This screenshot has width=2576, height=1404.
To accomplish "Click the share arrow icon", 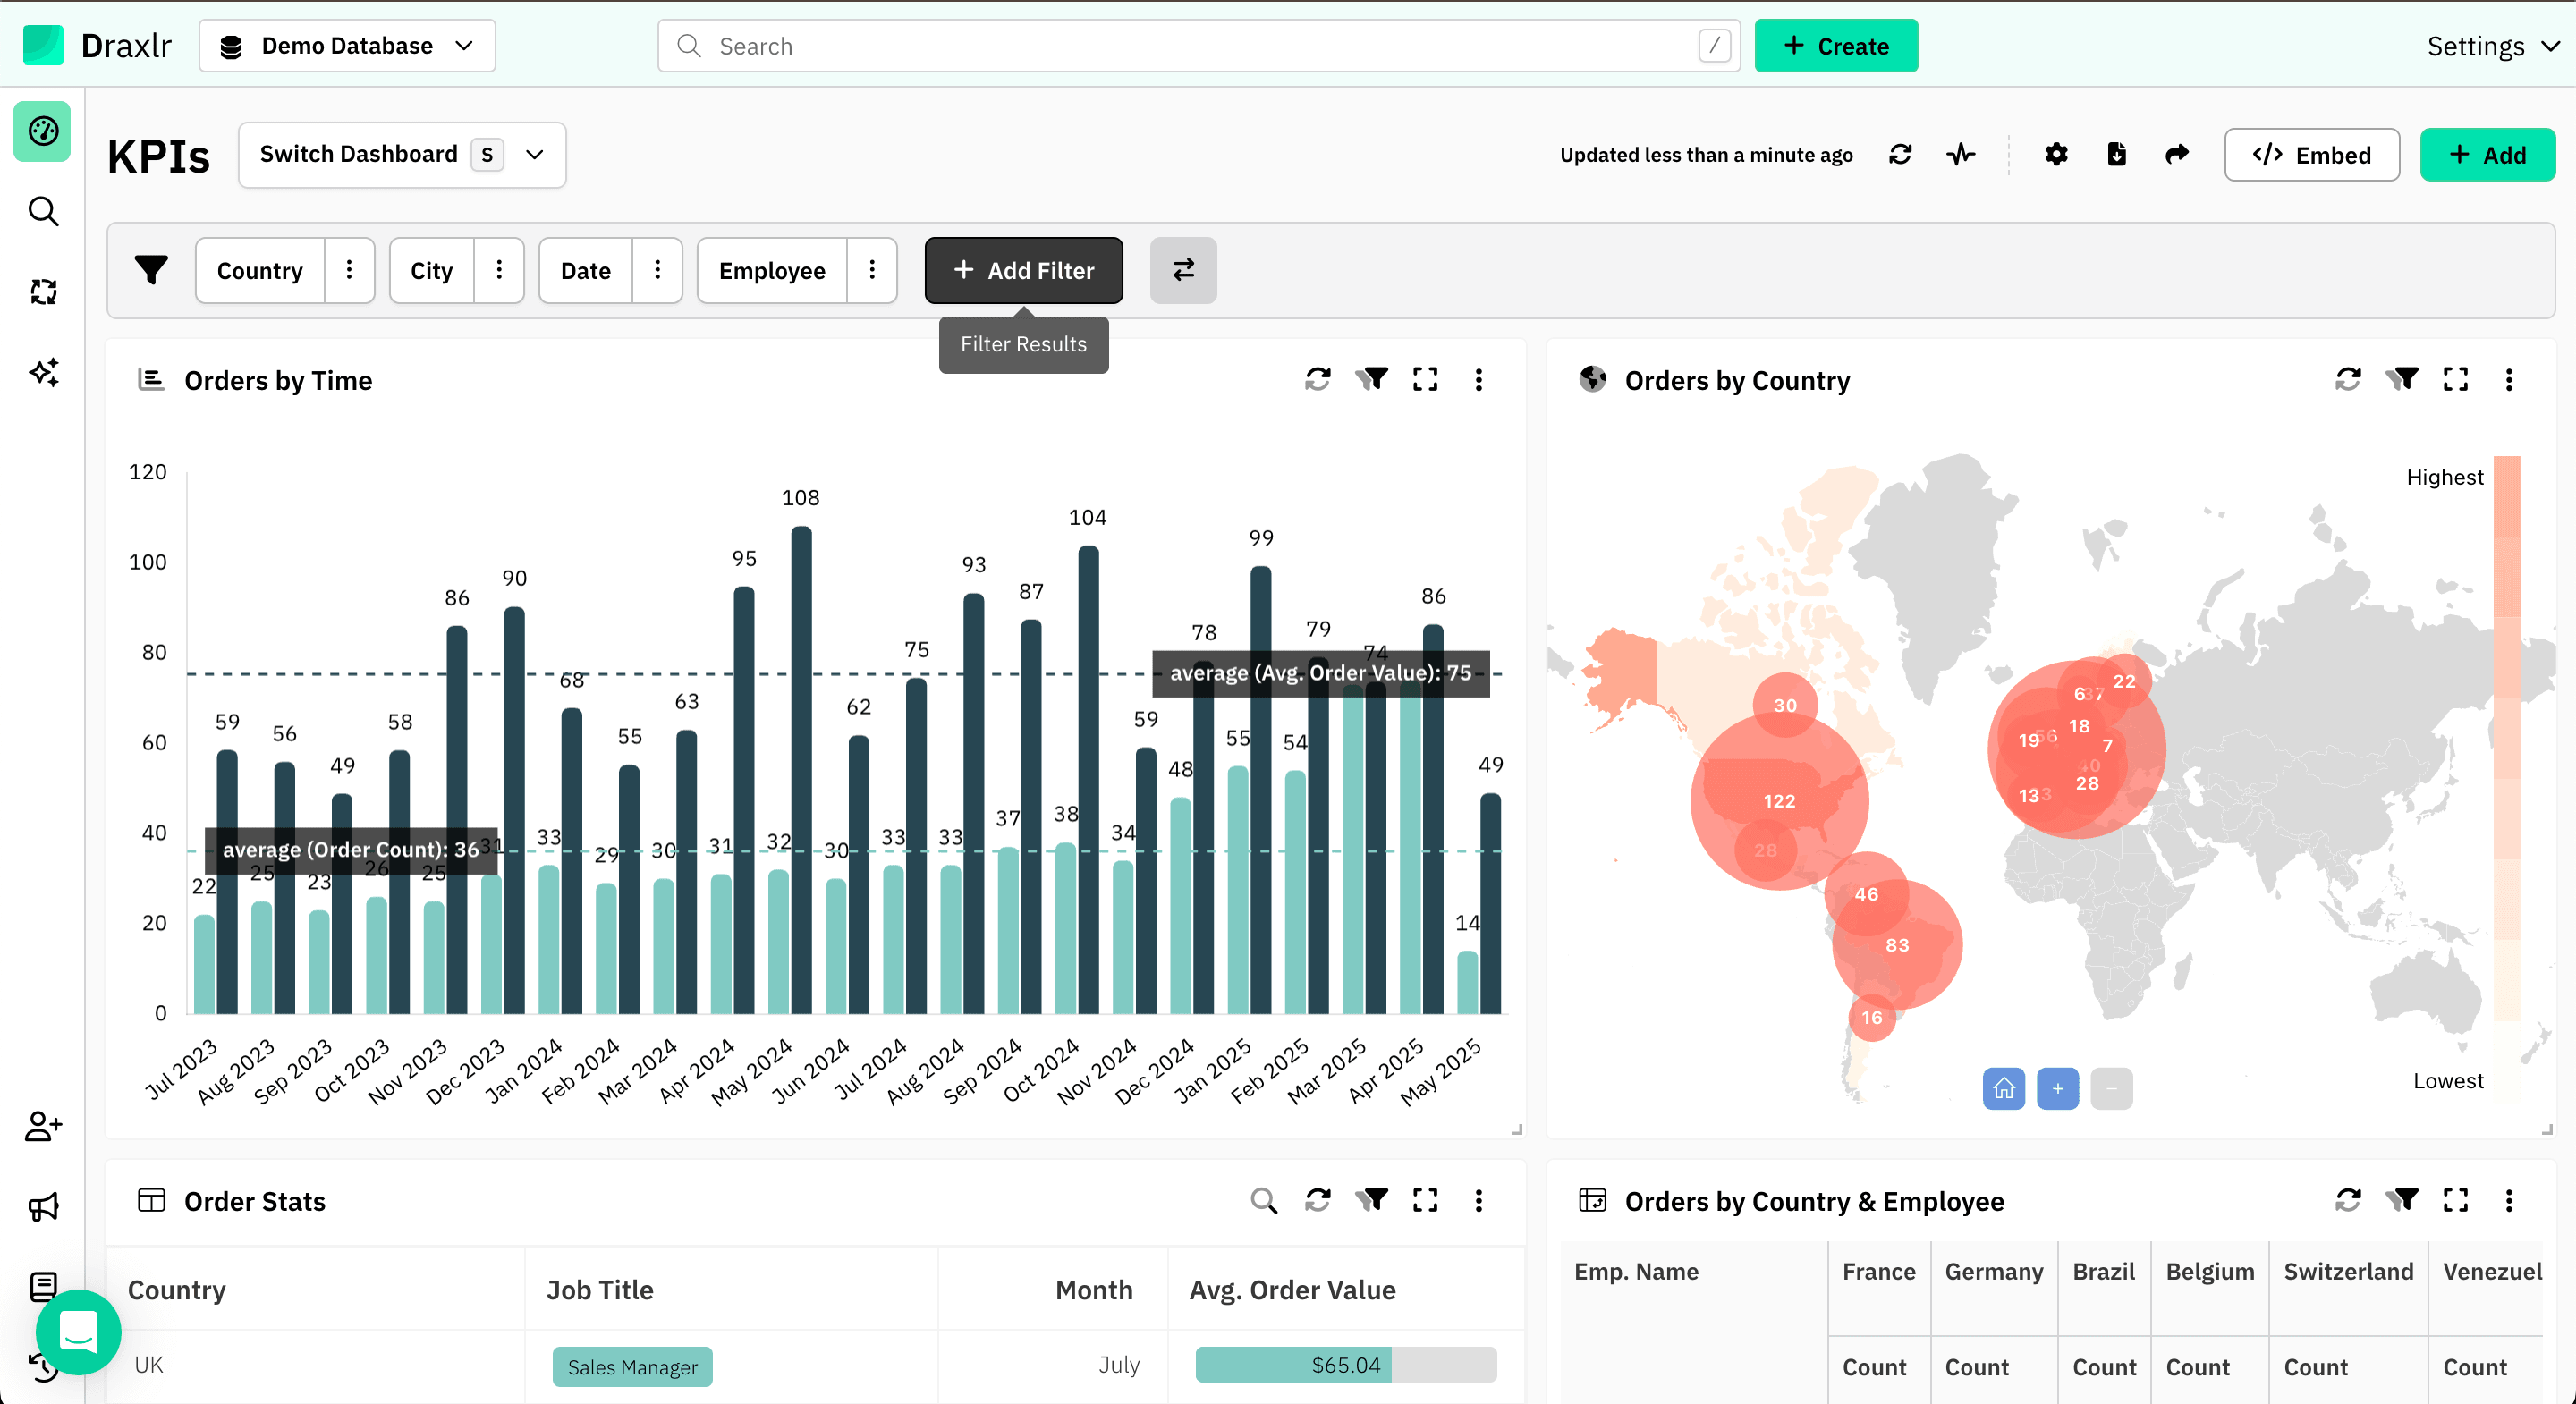I will (2177, 154).
